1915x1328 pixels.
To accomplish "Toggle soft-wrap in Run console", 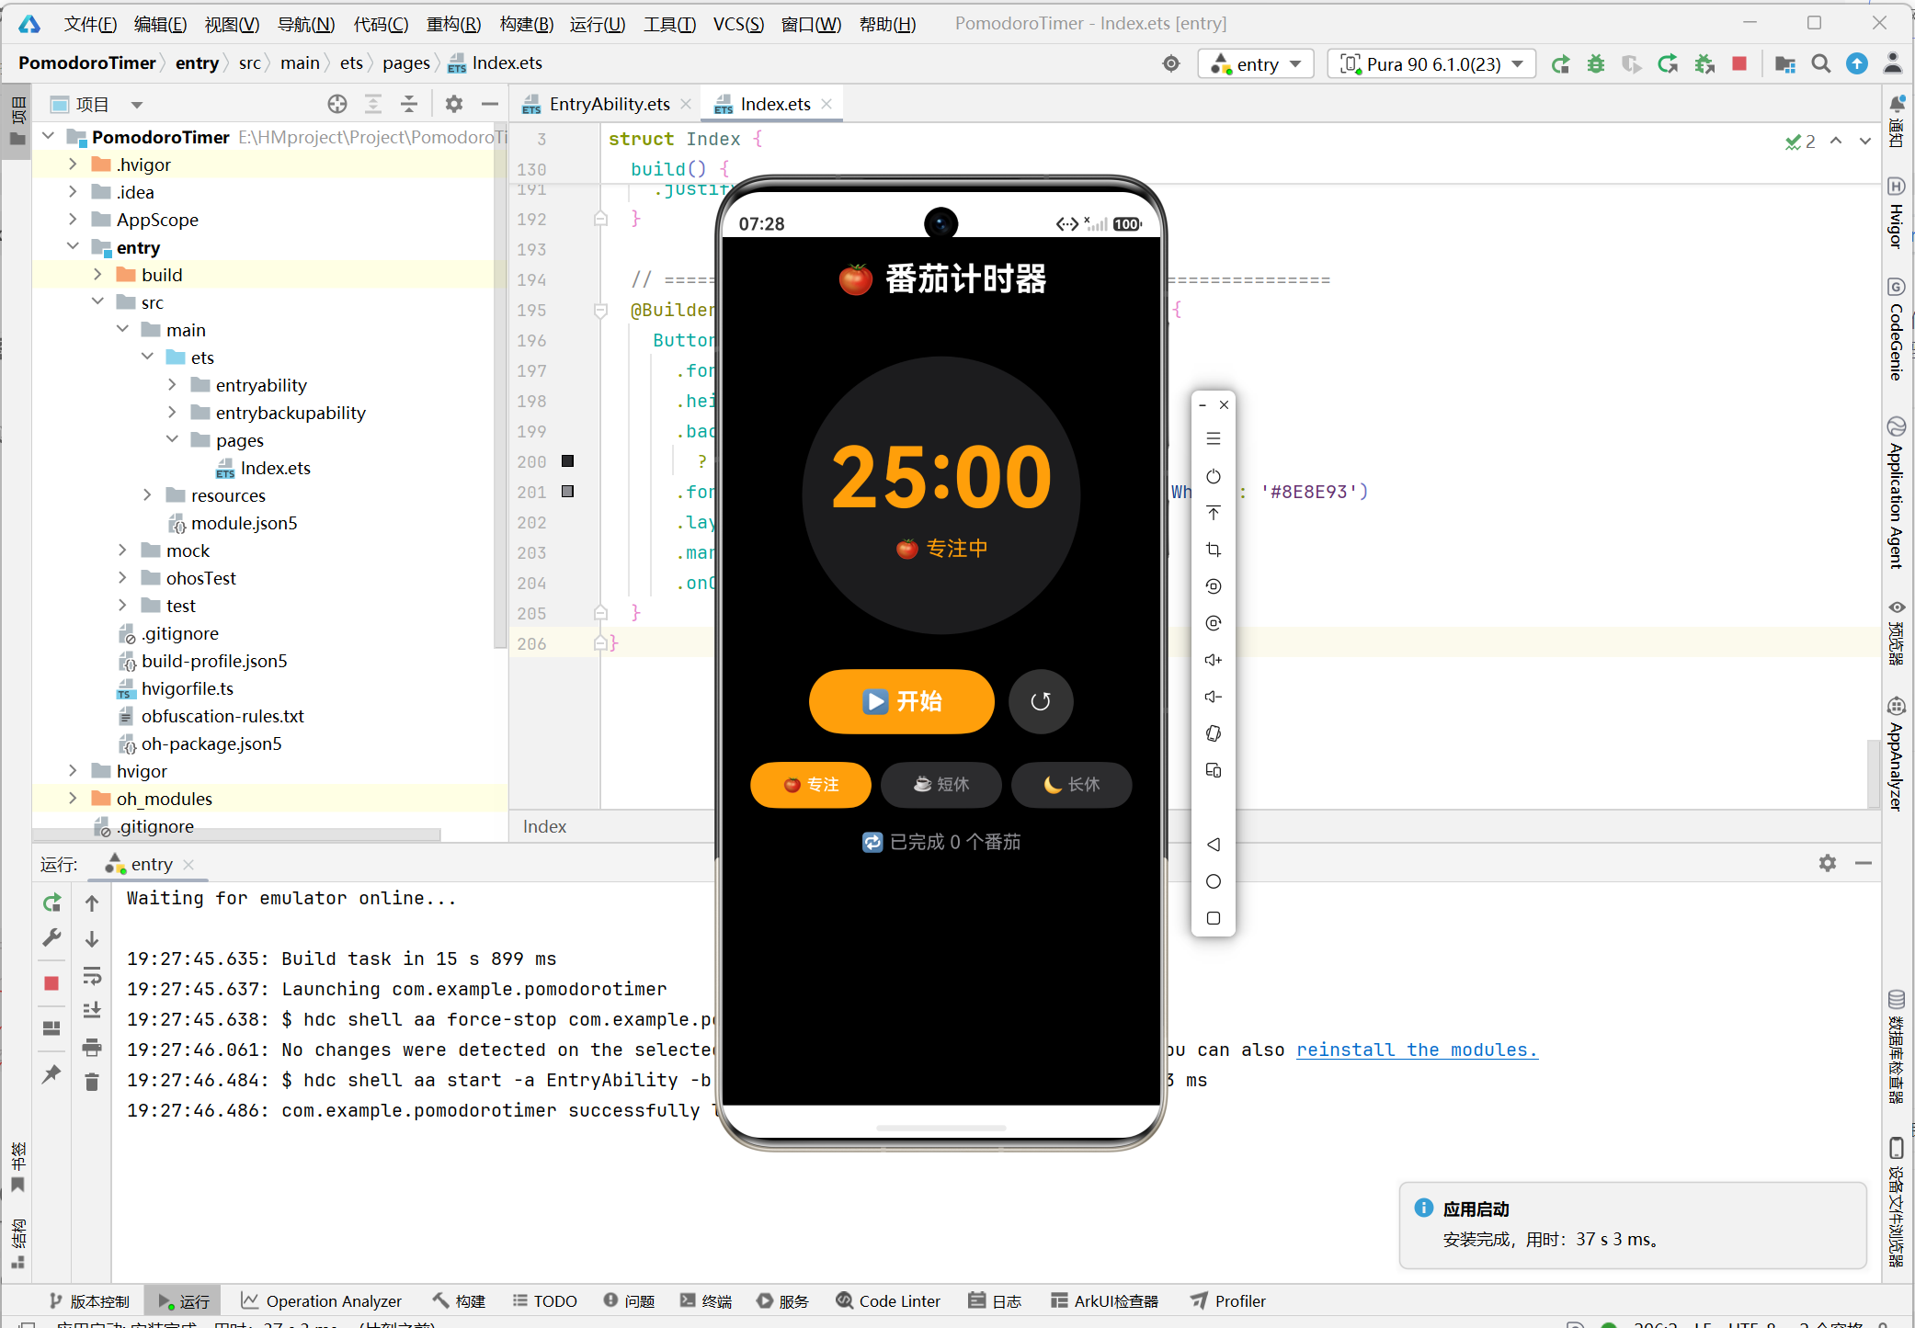I will 92,976.
